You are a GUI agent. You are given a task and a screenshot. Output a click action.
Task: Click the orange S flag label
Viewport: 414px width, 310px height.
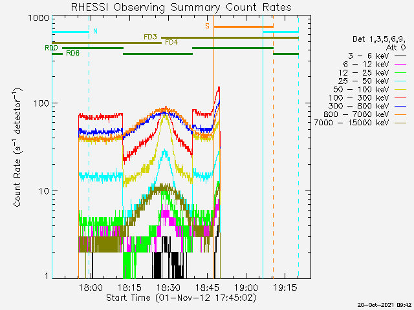tap(208, 26)
